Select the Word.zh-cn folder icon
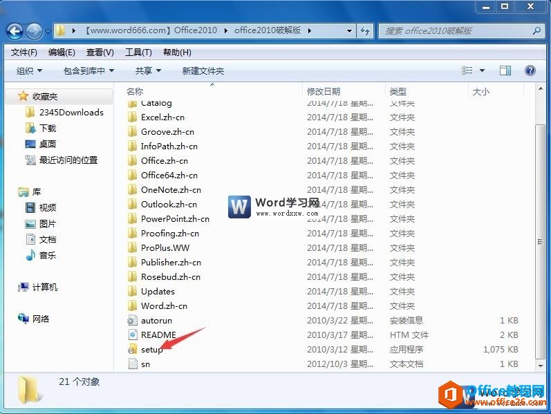 pos(132,305)
